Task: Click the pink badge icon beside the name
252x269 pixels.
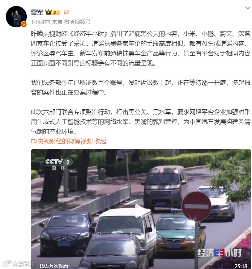Action: pyautogui.click(x=67, y=12)
